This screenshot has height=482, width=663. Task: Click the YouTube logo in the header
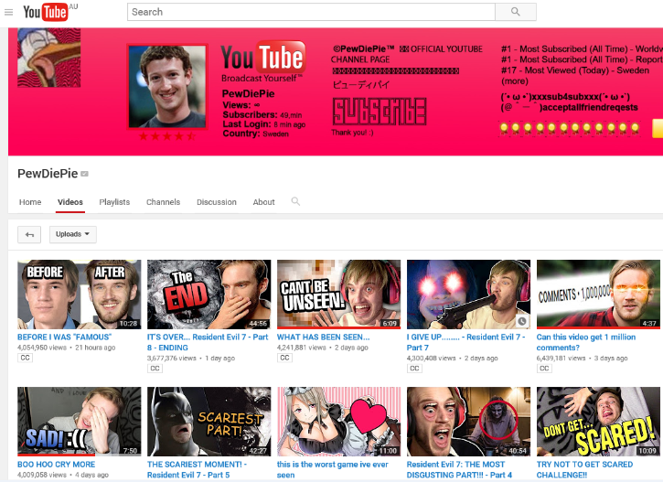pyautogui.click(x=46, y=12)
